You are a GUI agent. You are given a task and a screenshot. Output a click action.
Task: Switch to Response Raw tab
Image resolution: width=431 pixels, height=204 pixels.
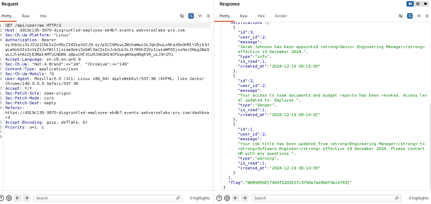point(244,16)
